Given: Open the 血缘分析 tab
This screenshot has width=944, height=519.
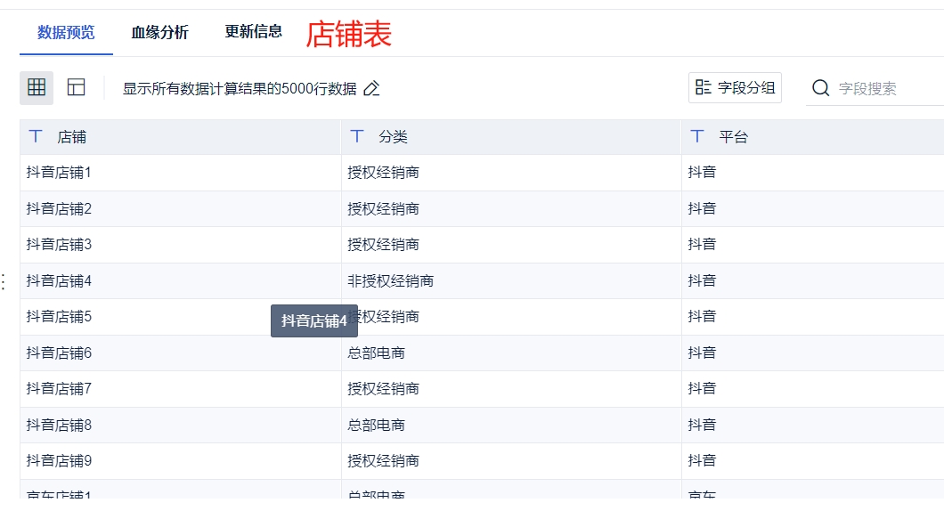Looking at the screenshot, I should (159, 32).
